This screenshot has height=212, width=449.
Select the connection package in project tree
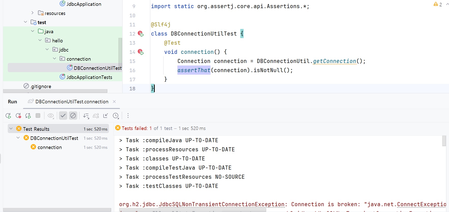click(x=79, y=59)
